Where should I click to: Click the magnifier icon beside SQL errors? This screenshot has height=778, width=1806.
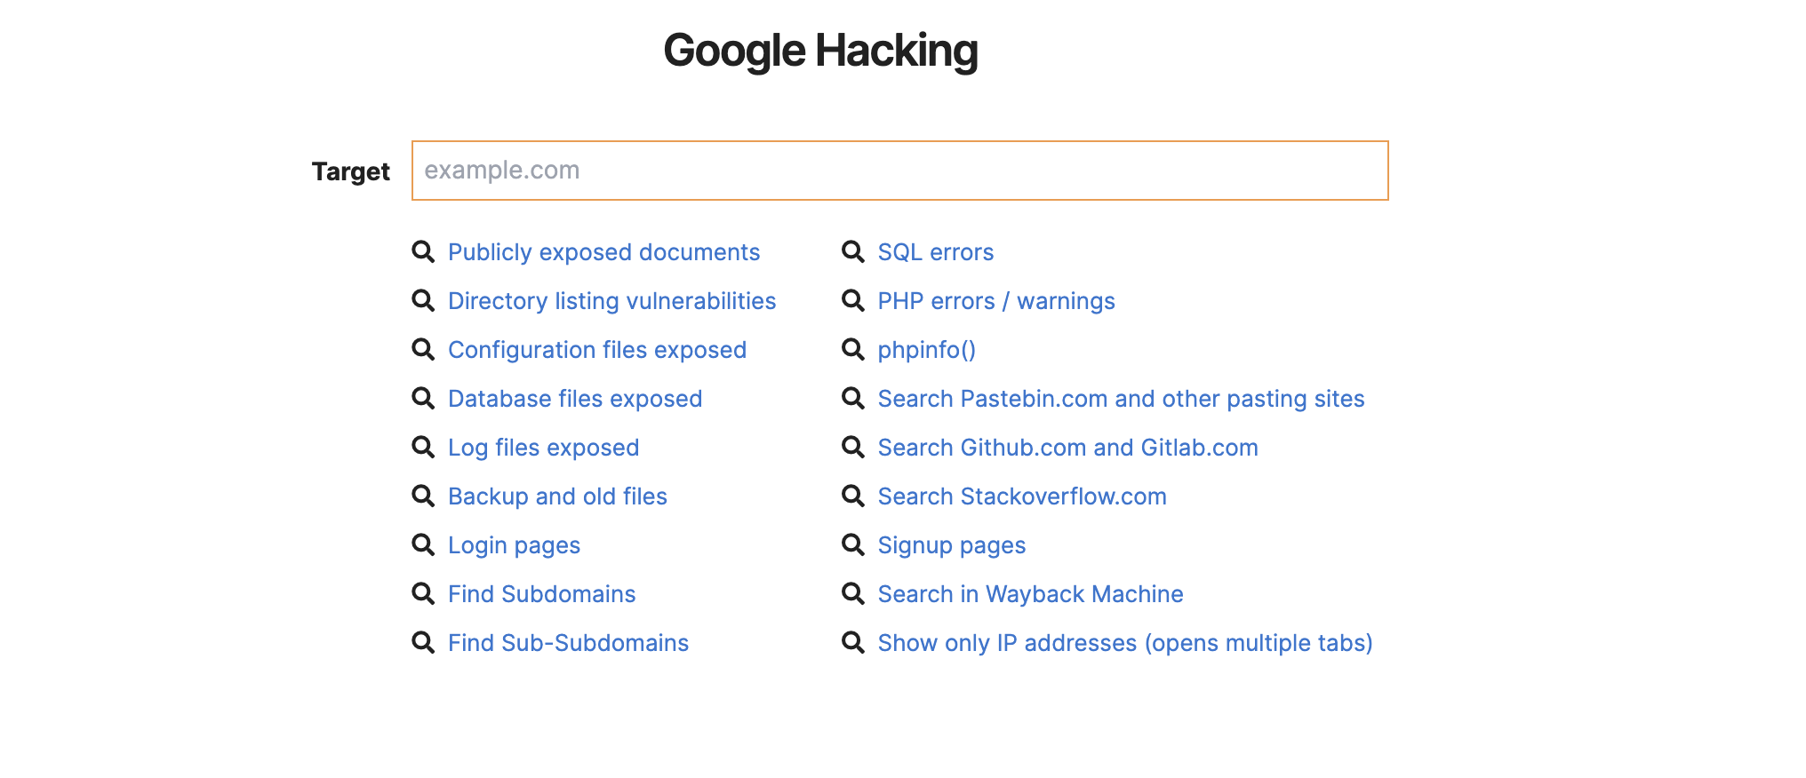852,252
